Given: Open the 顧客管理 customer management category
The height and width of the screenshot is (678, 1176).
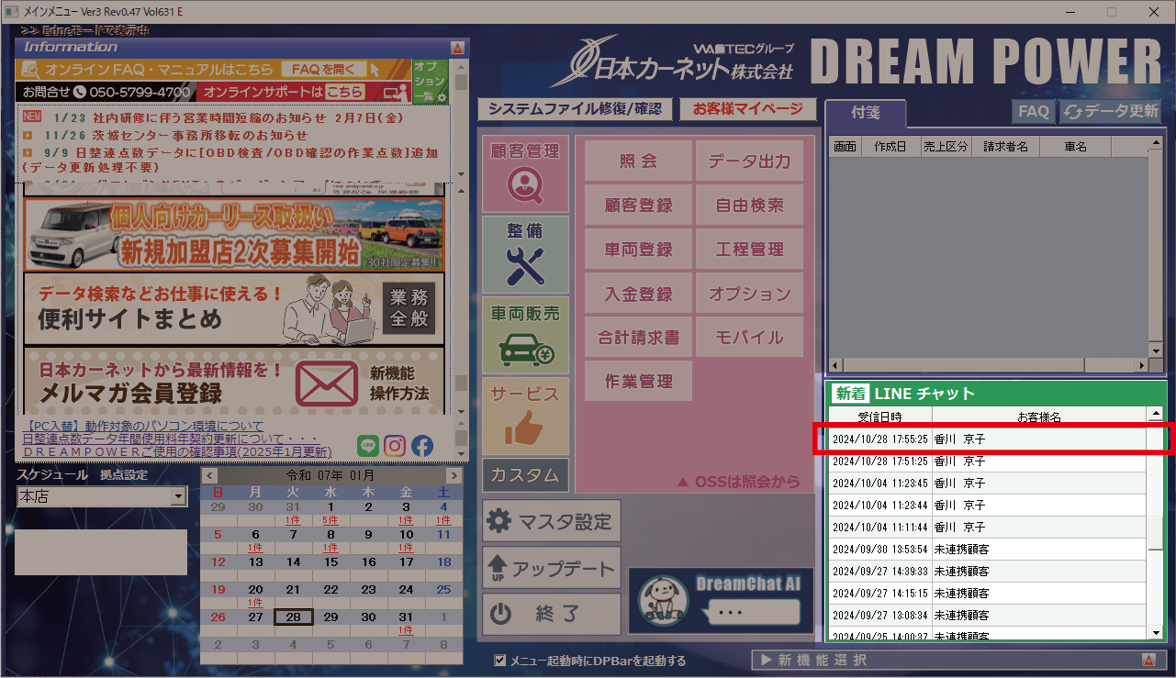Looking at the screenshot, I should (525, 173).
